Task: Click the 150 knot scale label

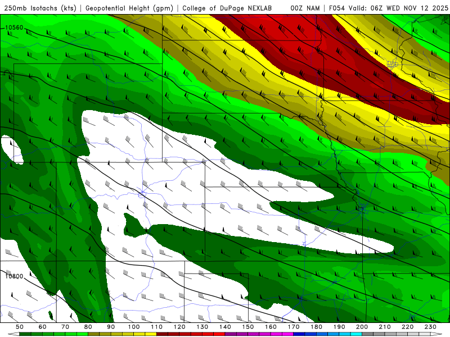Action: (x=247, y=327)
